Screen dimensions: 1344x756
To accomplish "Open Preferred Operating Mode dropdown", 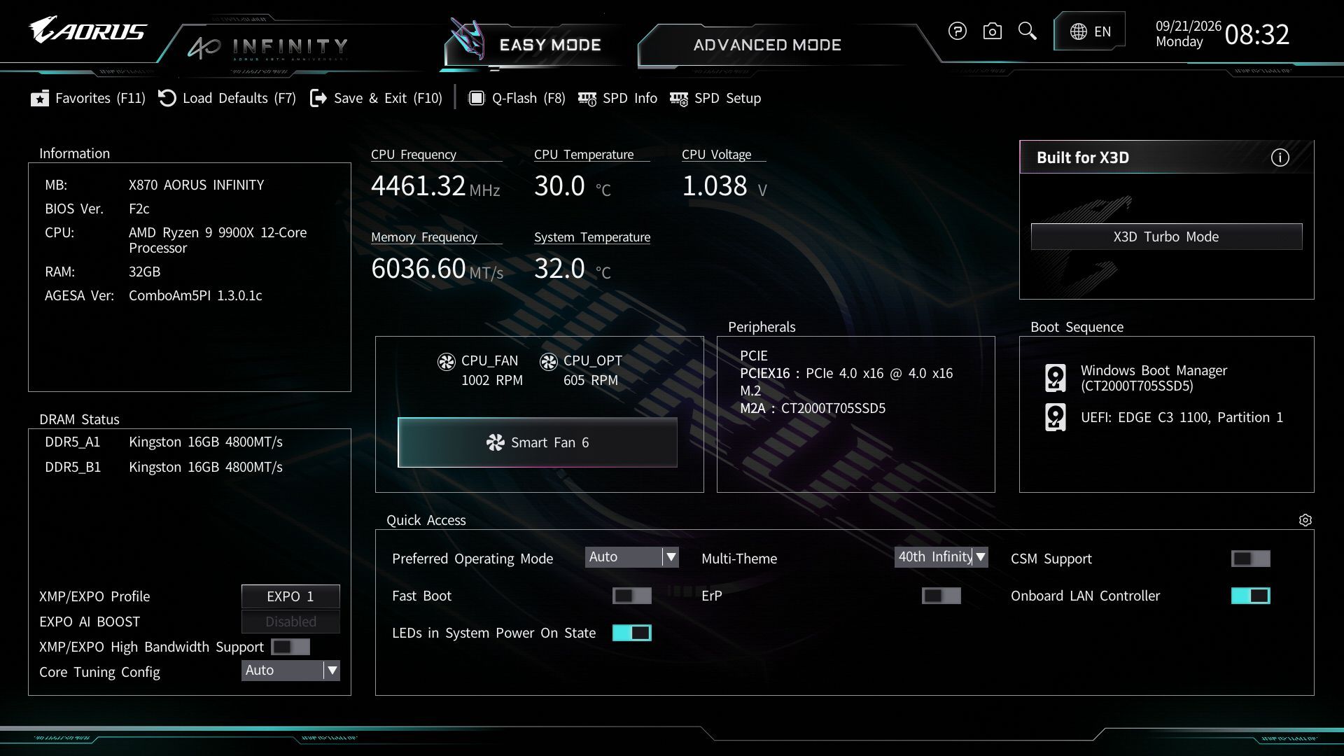I will 632,557.
